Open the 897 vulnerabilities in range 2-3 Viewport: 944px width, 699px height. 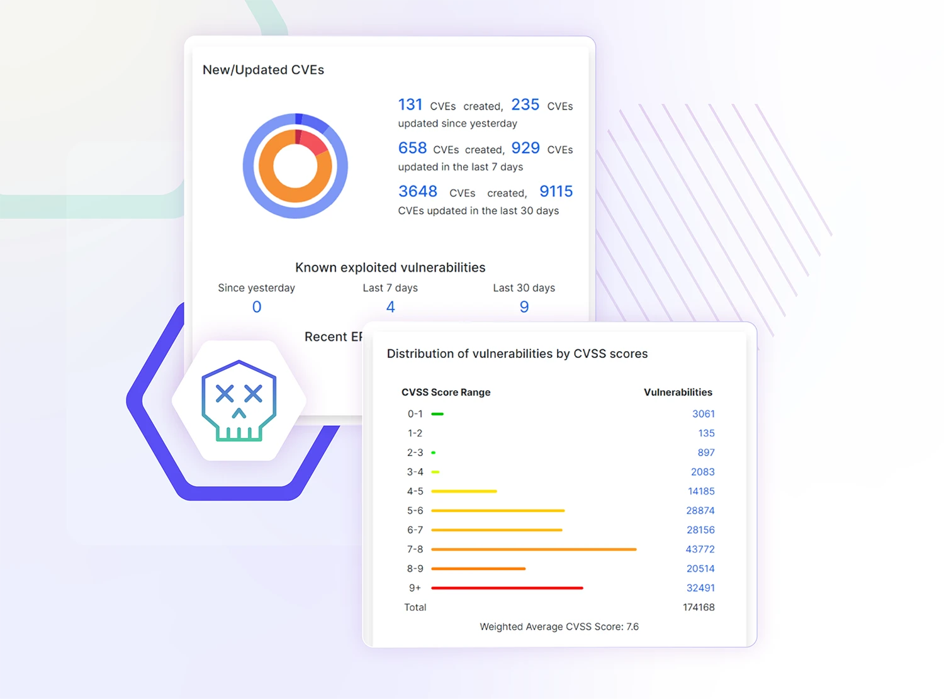[706, 453]
